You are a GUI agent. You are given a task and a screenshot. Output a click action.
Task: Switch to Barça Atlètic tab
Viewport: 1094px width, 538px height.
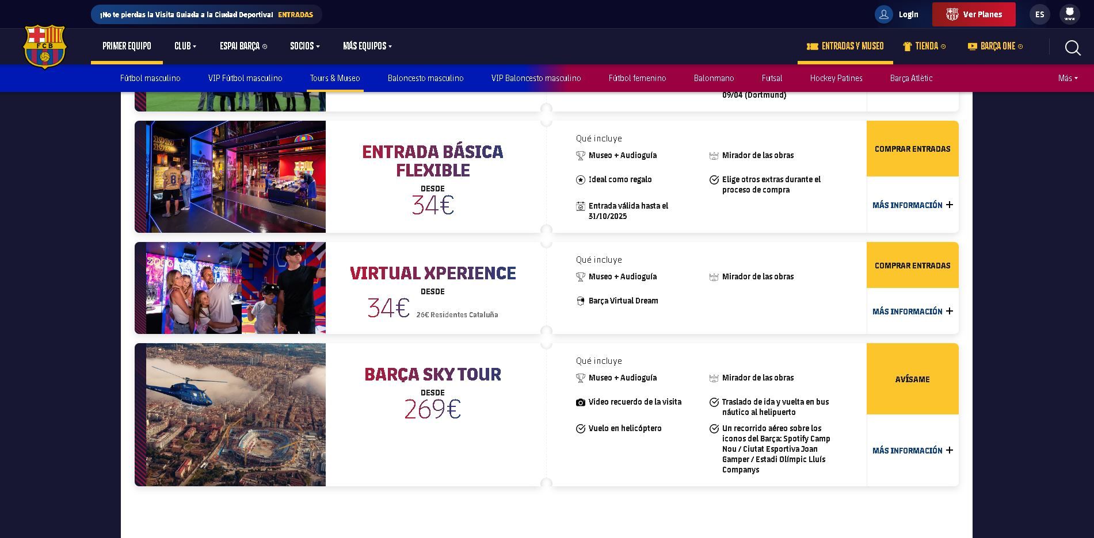tap(912, 78)
